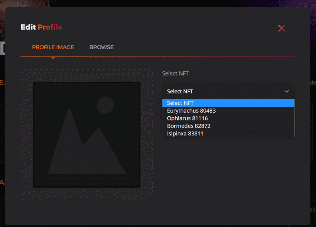Screen dimensions: 316x227
Task: Click the chevron arrow on NFT dropdown
Action: [287, 91]
